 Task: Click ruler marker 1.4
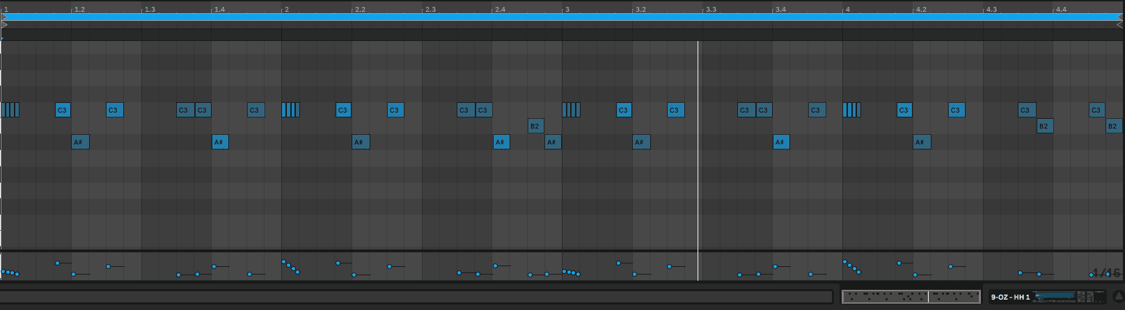[x=220, y=10]
